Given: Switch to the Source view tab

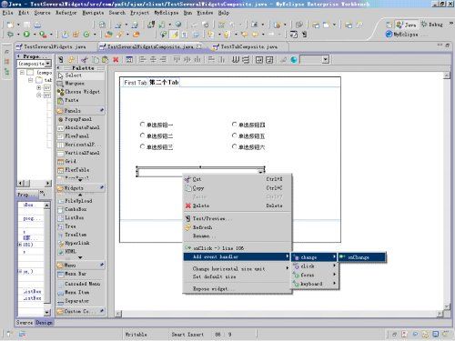Looking at the screenshot, I should (x=25, y=323).
